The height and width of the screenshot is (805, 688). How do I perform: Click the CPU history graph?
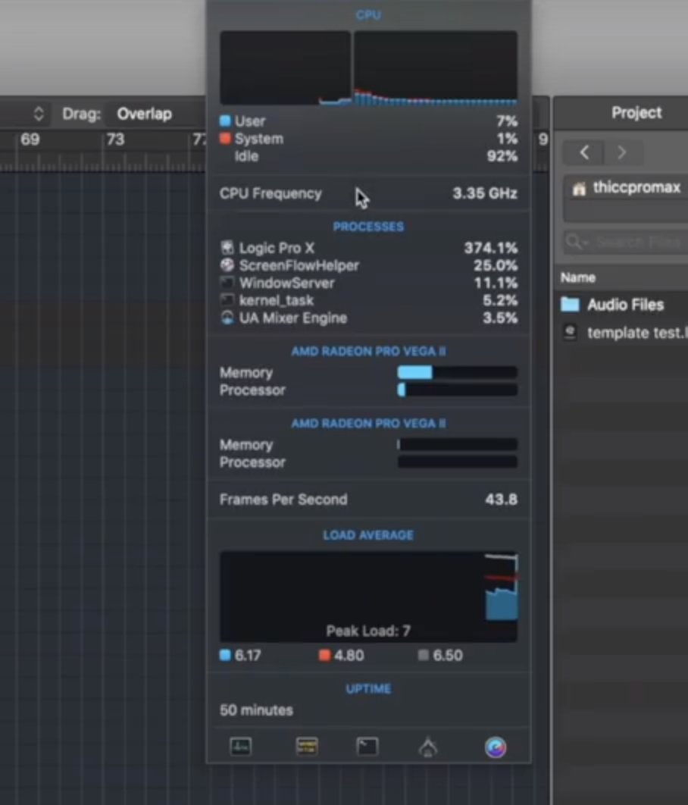pyautogui.click(x=368, y=67)
